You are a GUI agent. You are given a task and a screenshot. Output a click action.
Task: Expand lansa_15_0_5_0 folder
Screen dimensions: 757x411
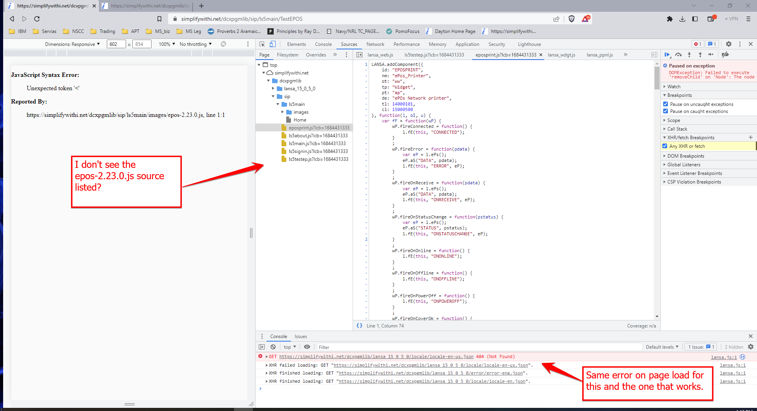[x=273, y=89]
